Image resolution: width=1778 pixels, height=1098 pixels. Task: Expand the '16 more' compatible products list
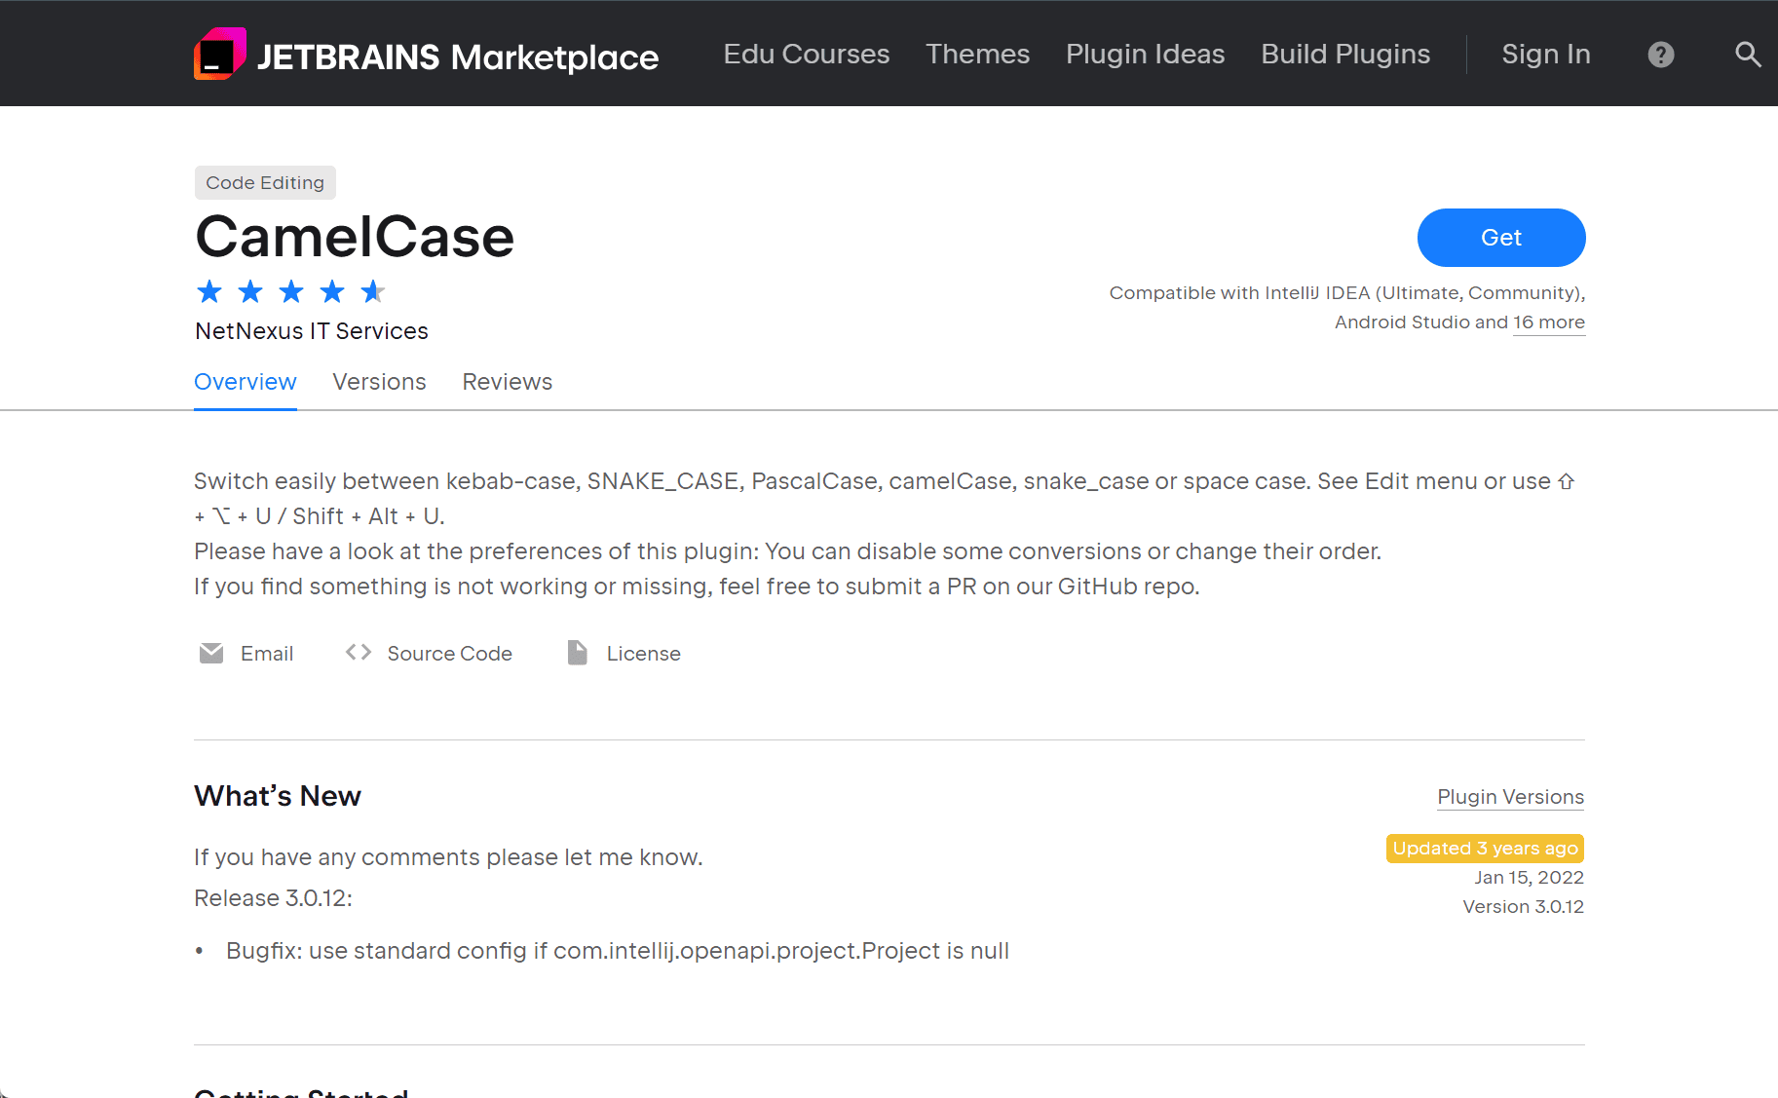tap(1548, 322)
